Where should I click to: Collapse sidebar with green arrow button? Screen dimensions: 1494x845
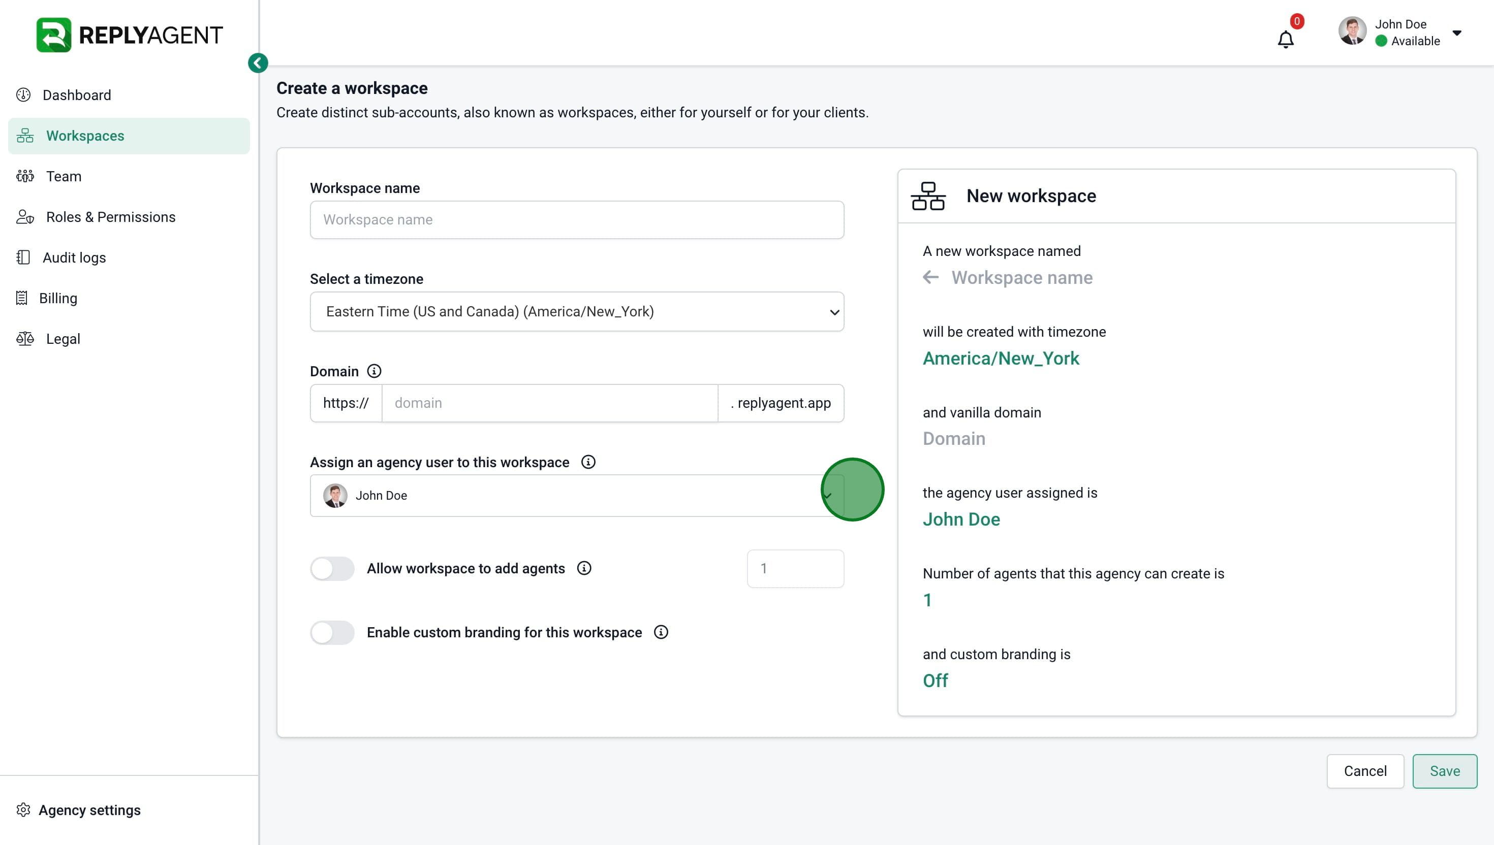coord(258,62)
